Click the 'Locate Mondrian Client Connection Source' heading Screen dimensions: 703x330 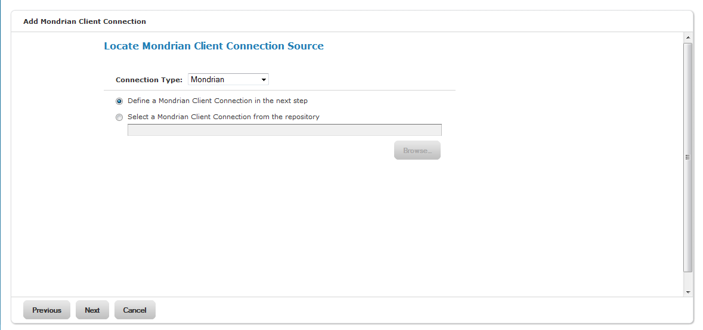coord(214,46)
